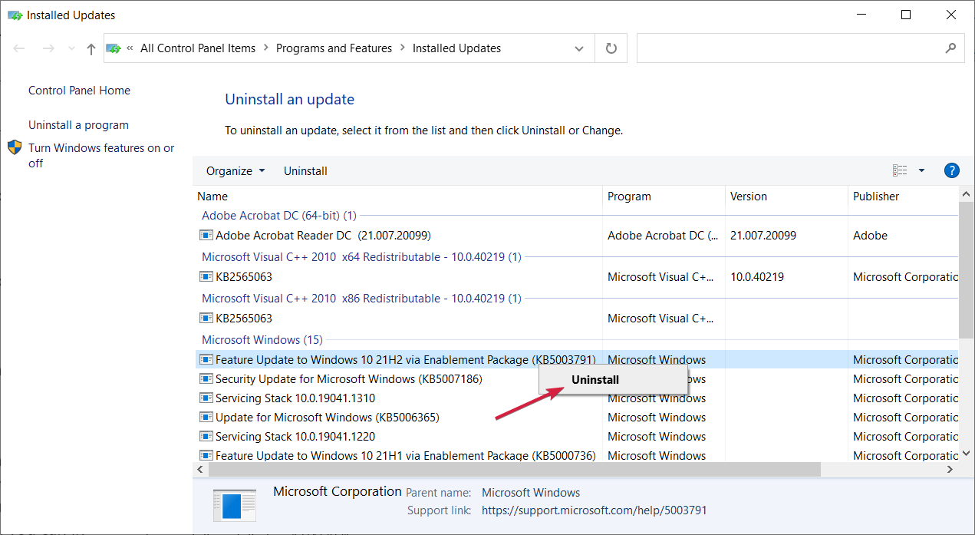The height and width of the screenshot is (535, 975).
Task: Click the change view layout icon
Action: pyautogui.click(x=900, y=170)
